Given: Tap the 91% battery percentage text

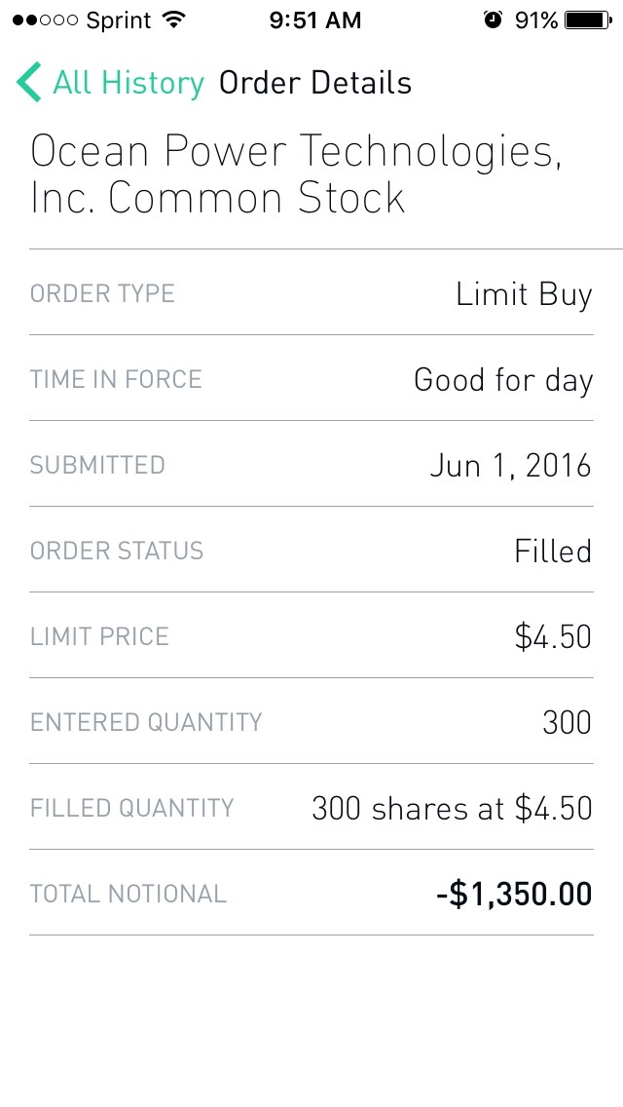Looking at the screenshot, I should 536,20.
